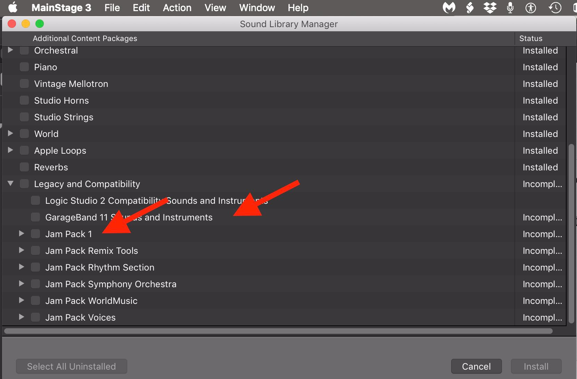This screenshot has width=577, height=379.
Task: Check Logic Studio 2 Compatibility package
Action: (35, 200)
